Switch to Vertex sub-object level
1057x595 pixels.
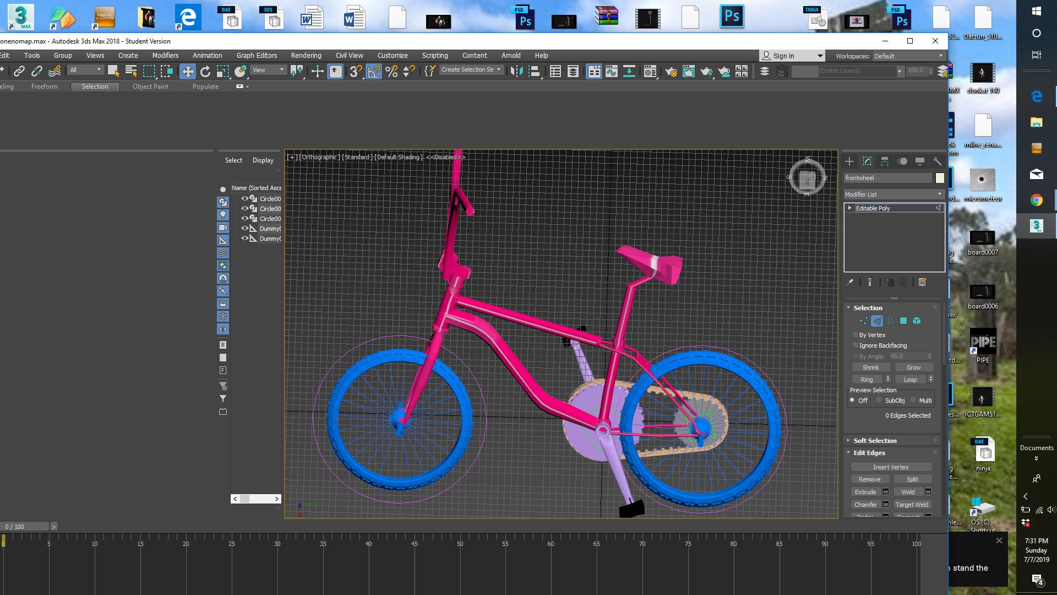tap(863, 321)
